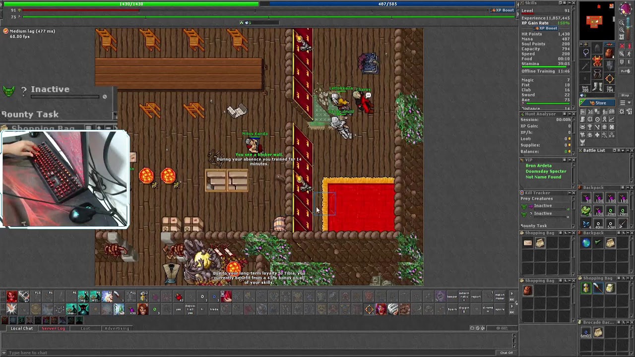This screenshot has height=357, width=635.
Task: Toggle the PvP mode button
Action: [x=625, y=71]
